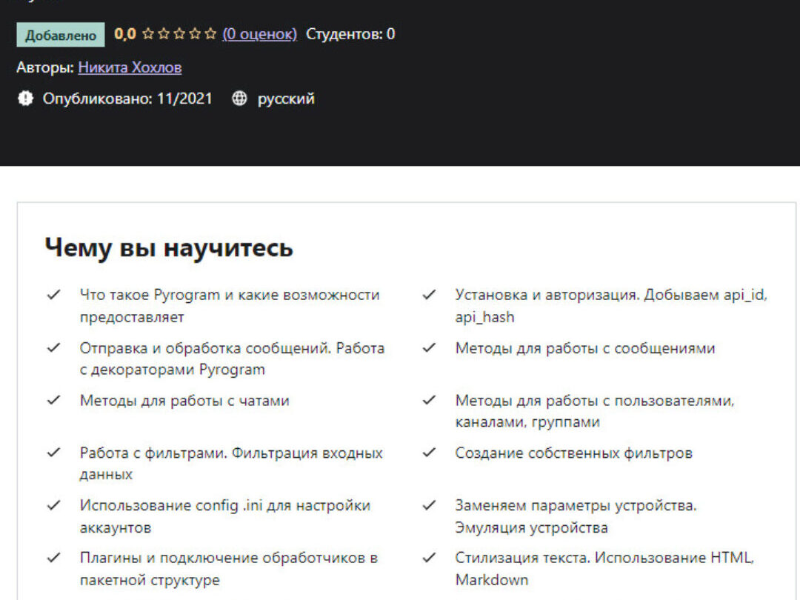
Task: Click checkmark beside 'Что такое Pyrogram'
Action: 53,295
